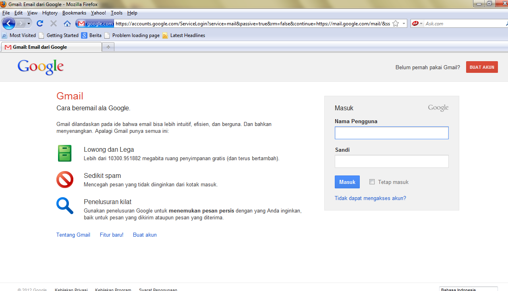Viewport: 508px width, 291px height.
Task: Click the green storage cabinet icon
Action: [x=64, y=153]
